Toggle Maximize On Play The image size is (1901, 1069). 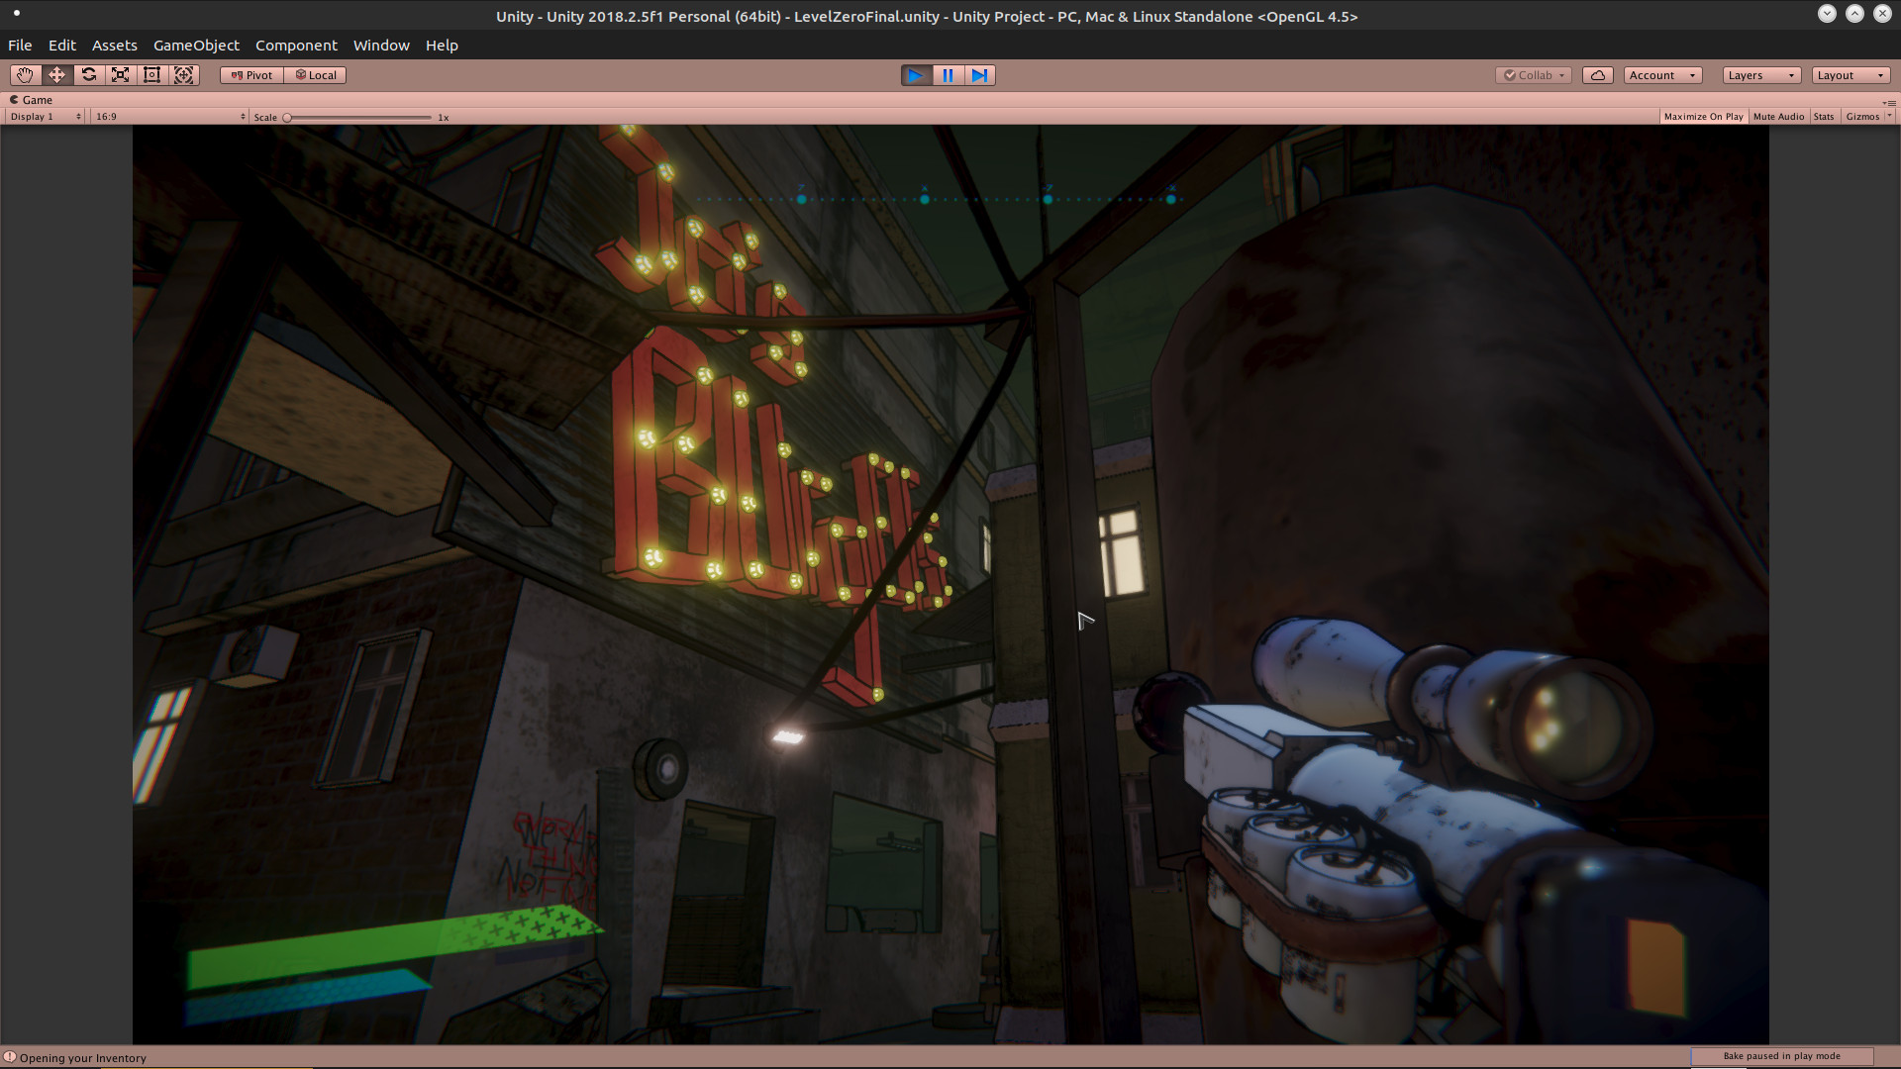(x=1703, y=117)
